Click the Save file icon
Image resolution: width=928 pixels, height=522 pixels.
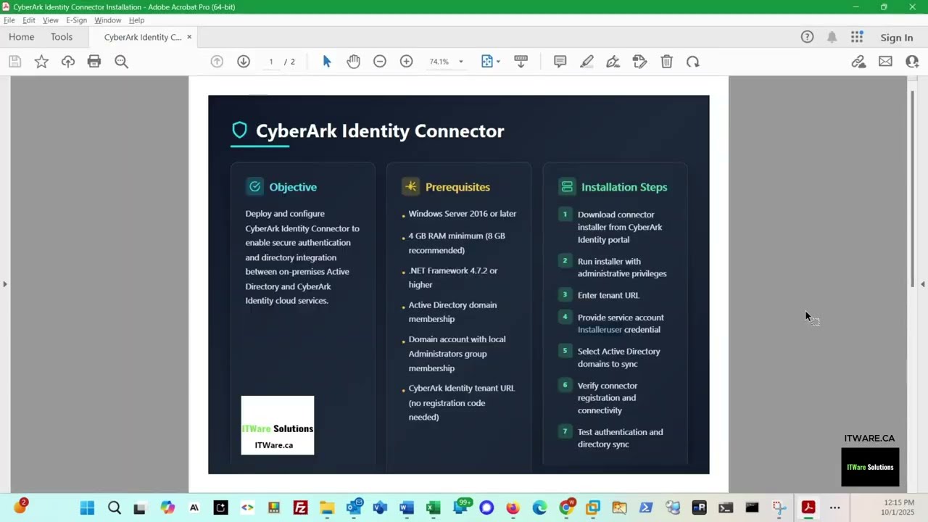pos(14,62)
